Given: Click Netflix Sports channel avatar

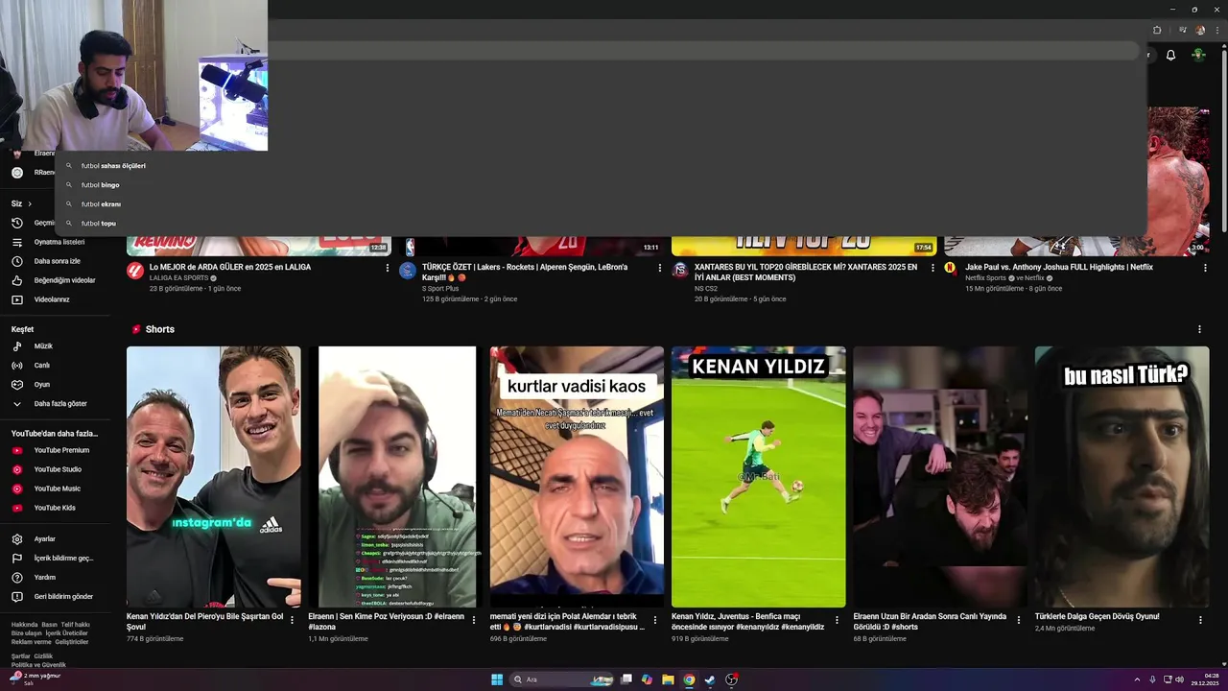Looking at the screenshot, I should (x=950, y=268).
